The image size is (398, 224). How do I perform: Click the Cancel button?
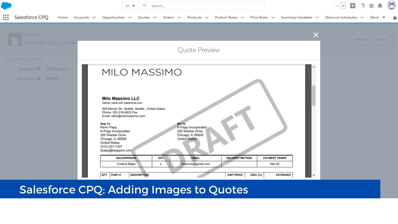click(380, 39)
